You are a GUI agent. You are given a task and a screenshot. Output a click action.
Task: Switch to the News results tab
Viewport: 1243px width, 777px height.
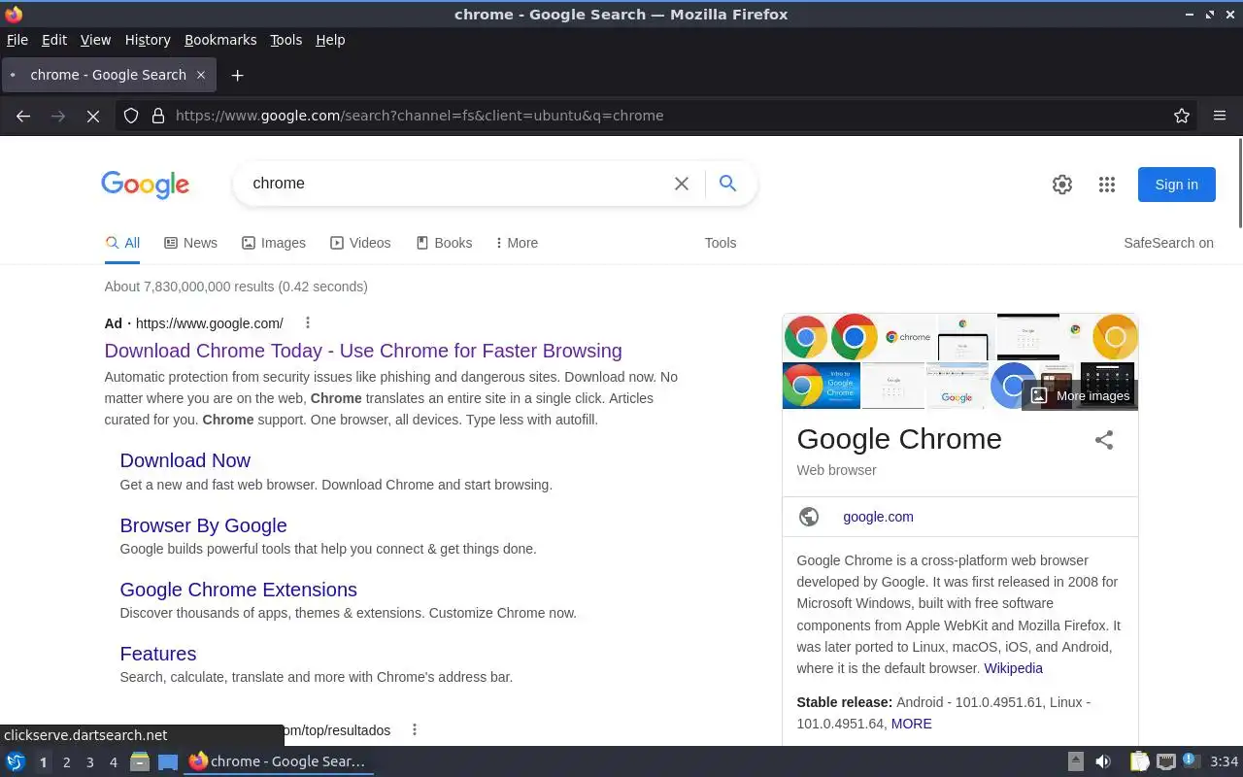(x=190, y=243)
